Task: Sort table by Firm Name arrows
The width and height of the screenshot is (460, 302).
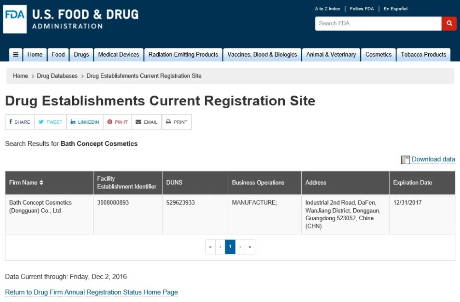Action: coord(41,182)
